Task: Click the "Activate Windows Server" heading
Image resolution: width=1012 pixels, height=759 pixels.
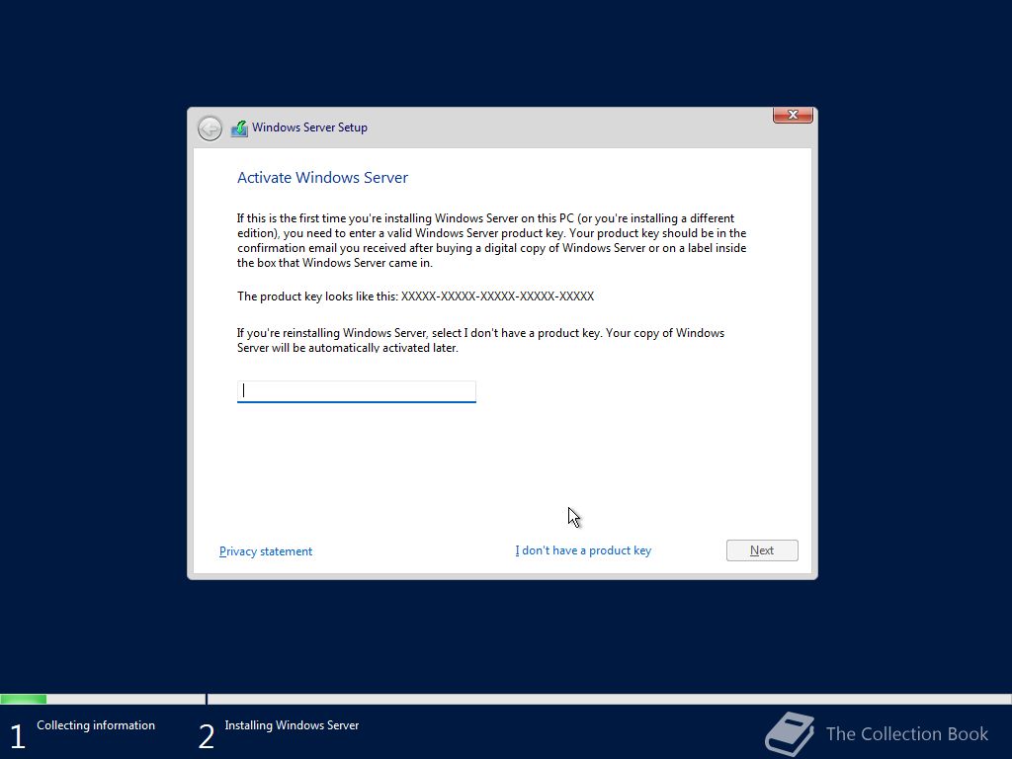Action: [x=323, y=178]
